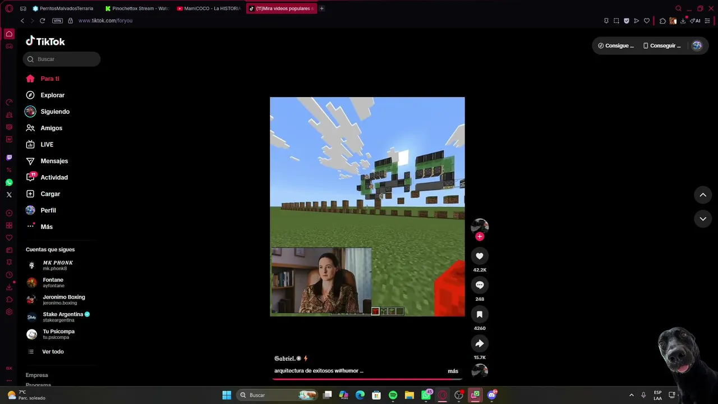The image size is (718, 404).
Task: Open MK PHONK followed account
Action: (58, 265)
